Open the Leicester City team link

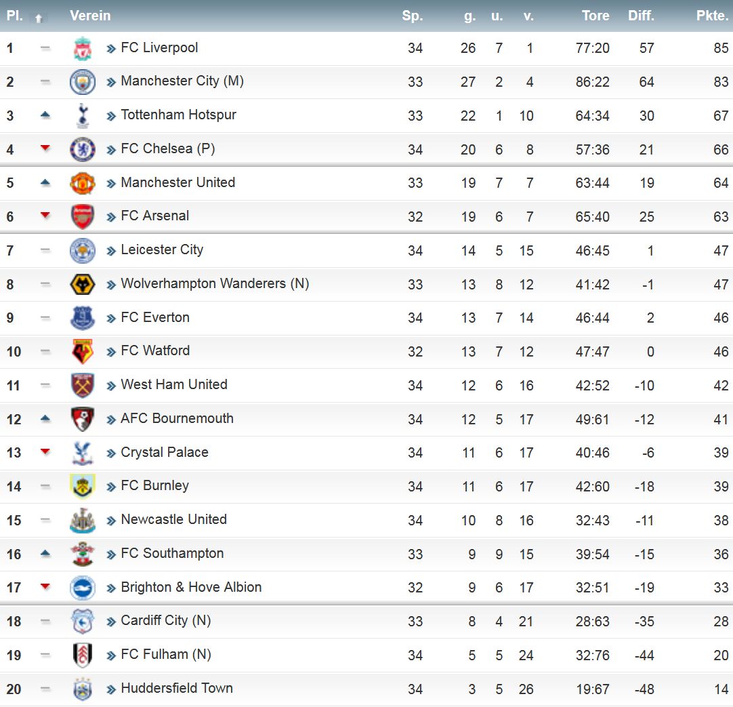click(162, 250)
